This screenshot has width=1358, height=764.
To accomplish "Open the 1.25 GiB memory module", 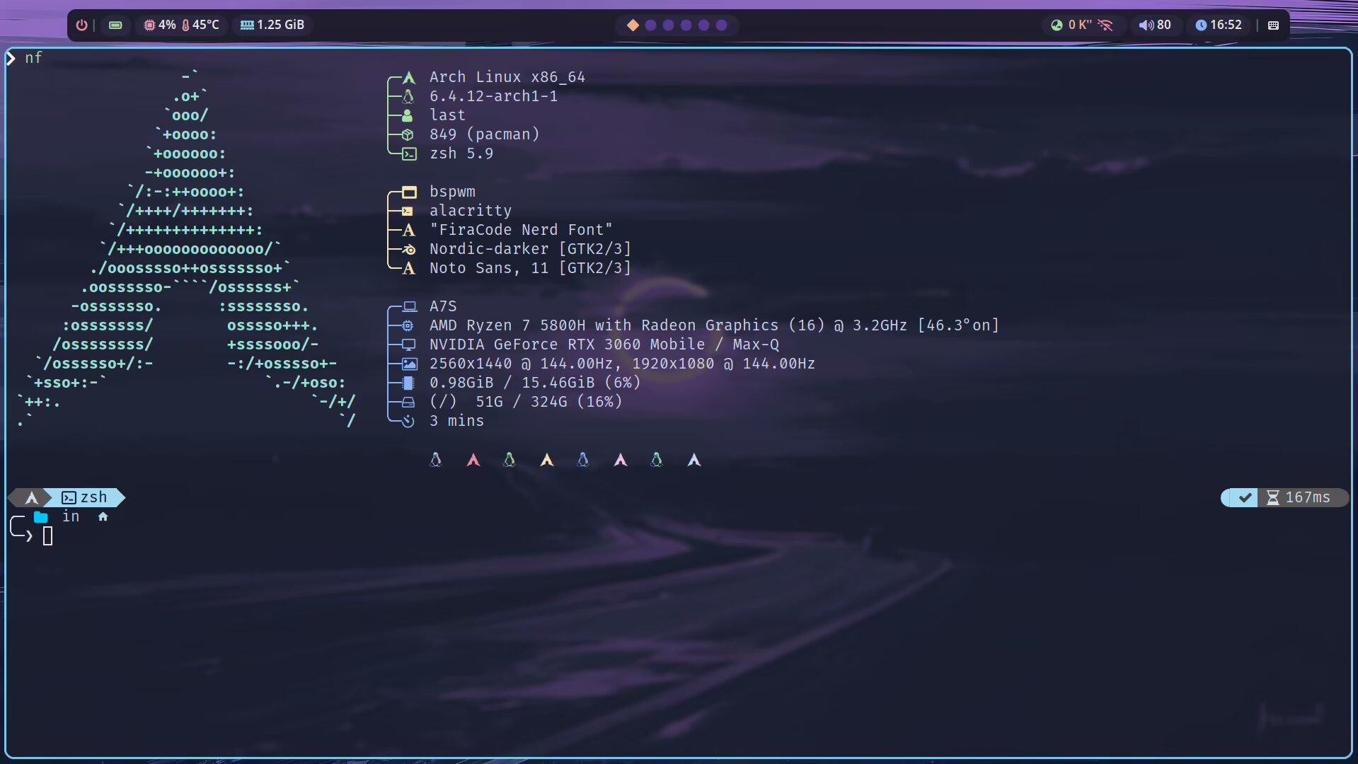I will (x=272, y=25).
